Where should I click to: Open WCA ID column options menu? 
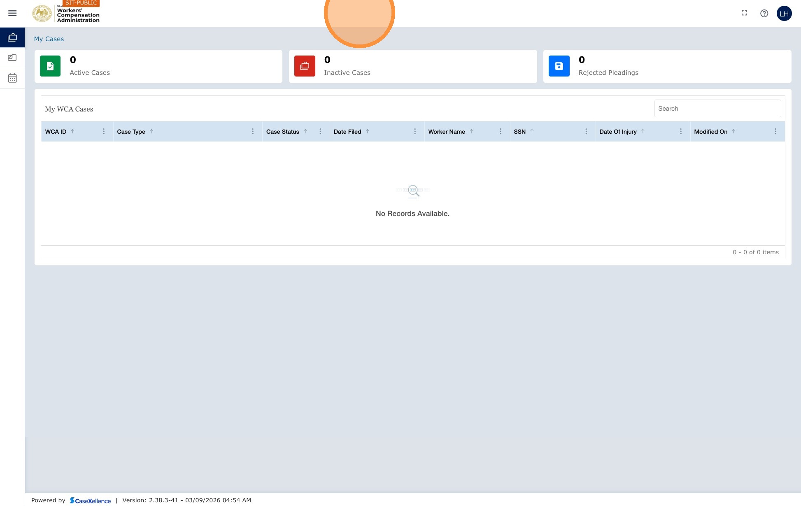(104, 131)
